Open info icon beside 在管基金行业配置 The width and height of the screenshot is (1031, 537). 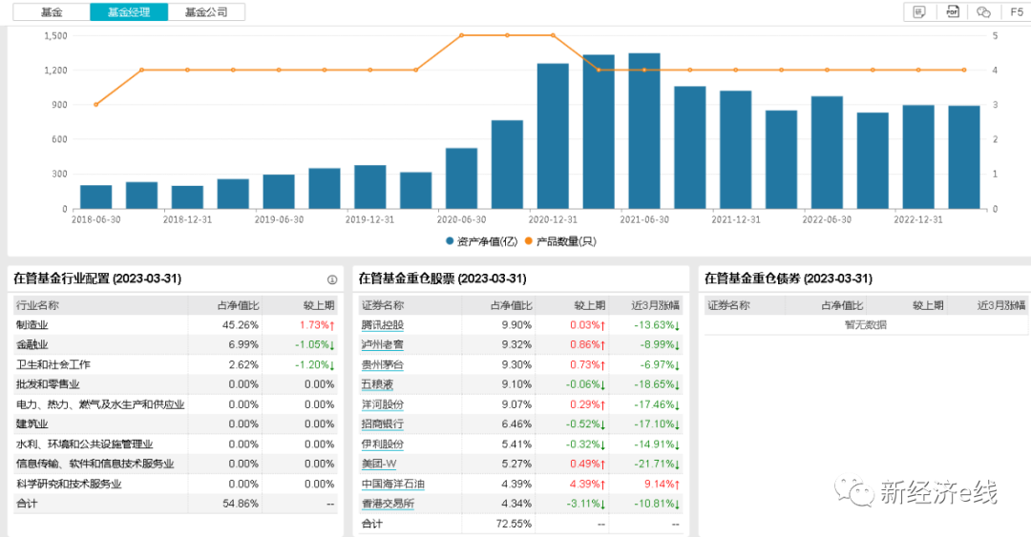point(332,280)
